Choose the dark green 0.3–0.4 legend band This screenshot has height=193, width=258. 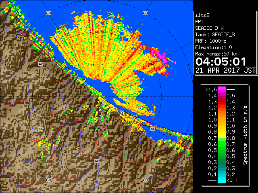pos(222,162)
